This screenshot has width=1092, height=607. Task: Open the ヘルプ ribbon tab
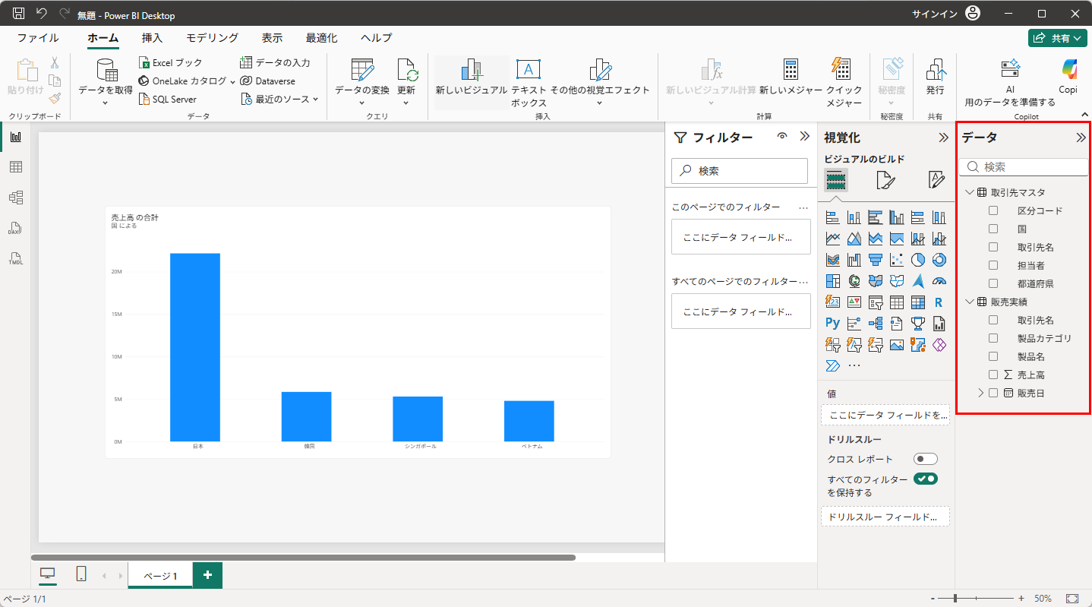tap(376, 38)
